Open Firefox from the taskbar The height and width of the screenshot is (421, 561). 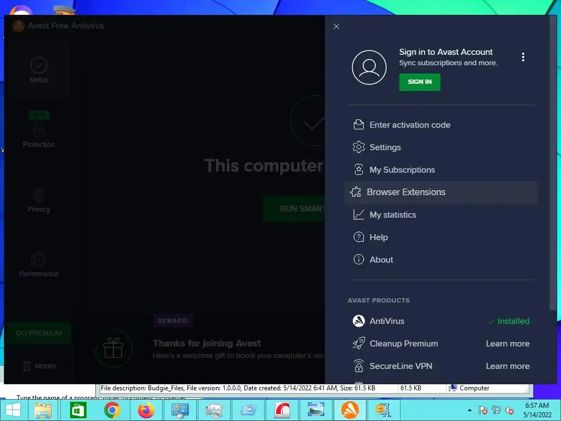146,410
